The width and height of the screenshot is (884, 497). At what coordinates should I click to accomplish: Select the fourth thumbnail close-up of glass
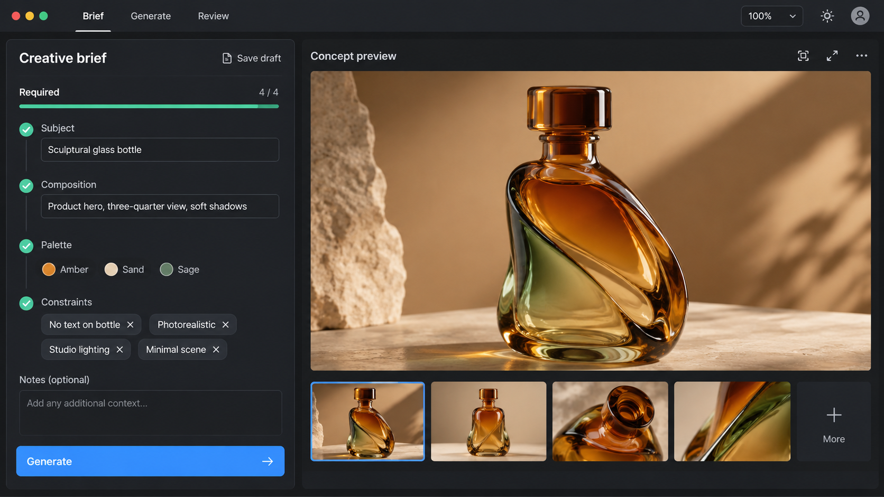[x=732, y=421]
